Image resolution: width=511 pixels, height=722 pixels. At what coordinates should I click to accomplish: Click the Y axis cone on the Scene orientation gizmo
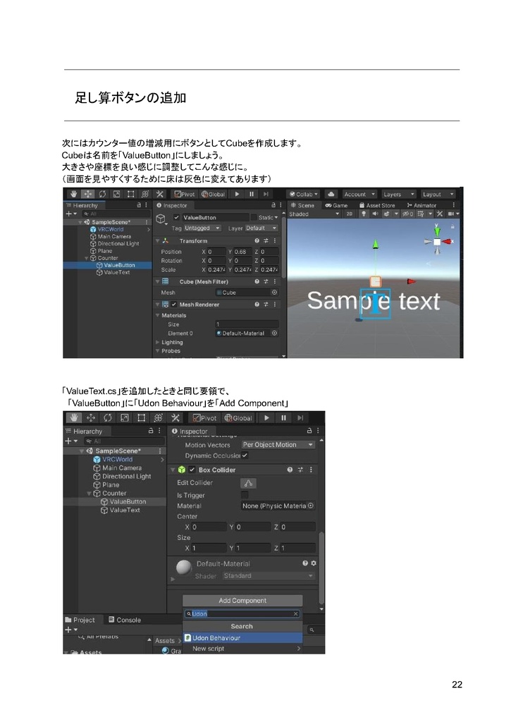437,230
